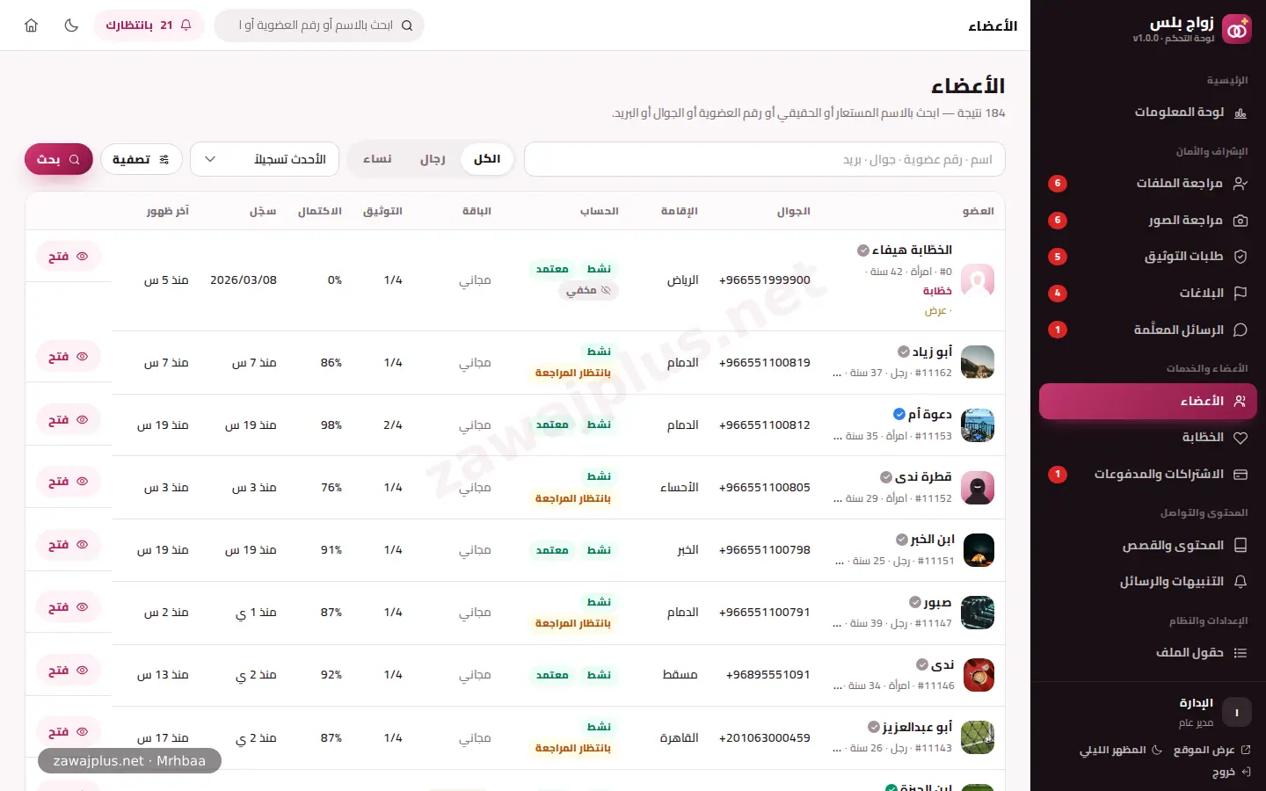This screenshot has width=1266, height=791.
Task: Open قطرة ندى member via فتح
Action: [x=69, y=482]
